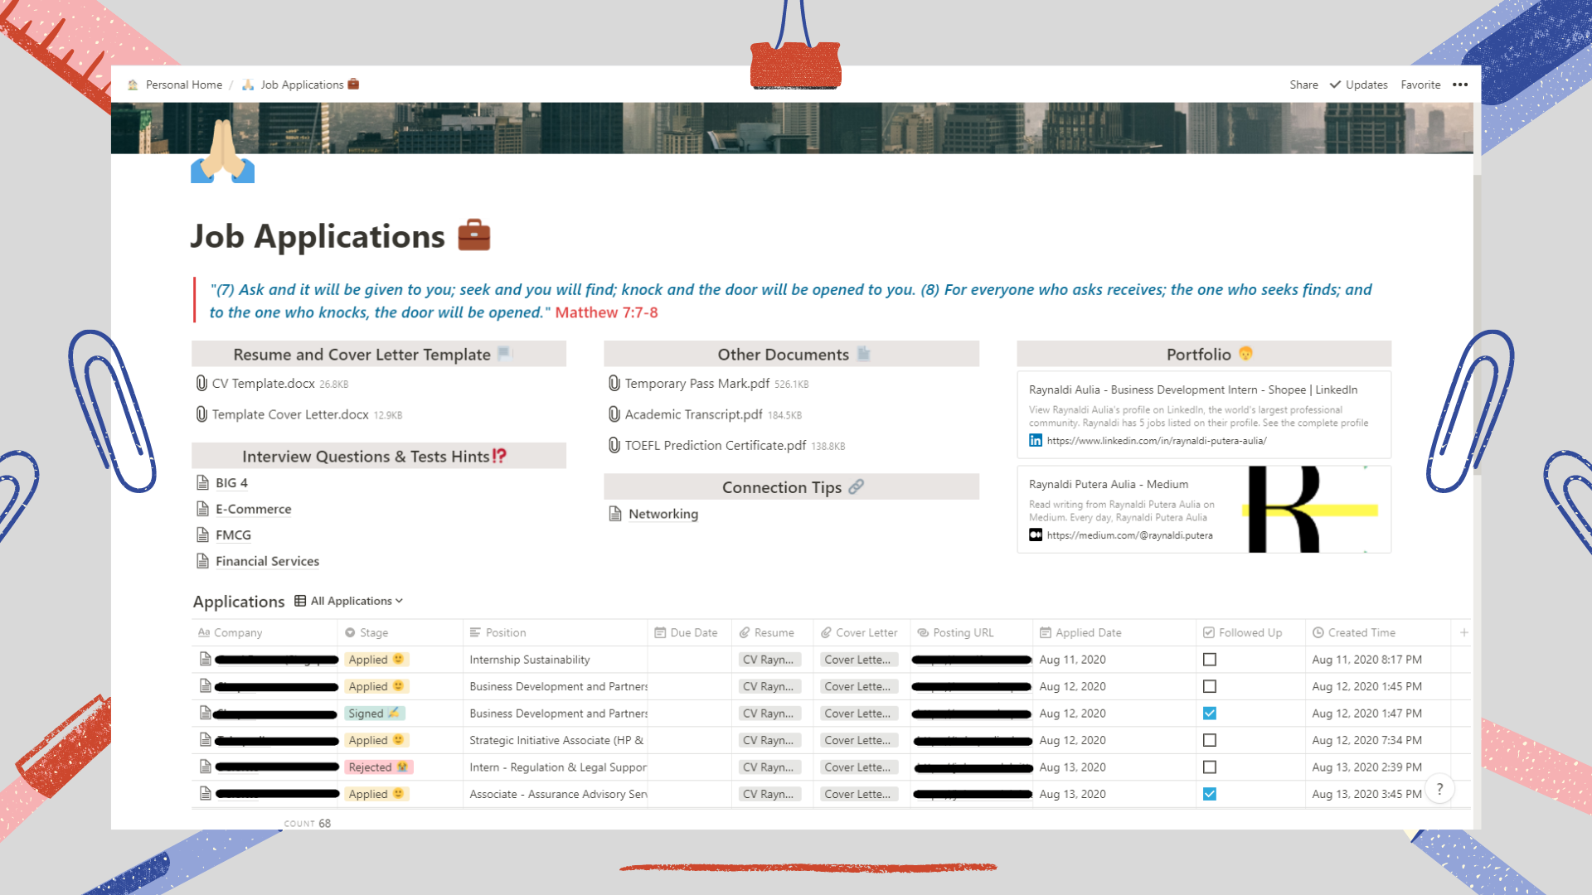This screenshot has height=895, width=1592.
Task: Click the paperclip icon next to CV Template.docx
Action: point(201,383)
